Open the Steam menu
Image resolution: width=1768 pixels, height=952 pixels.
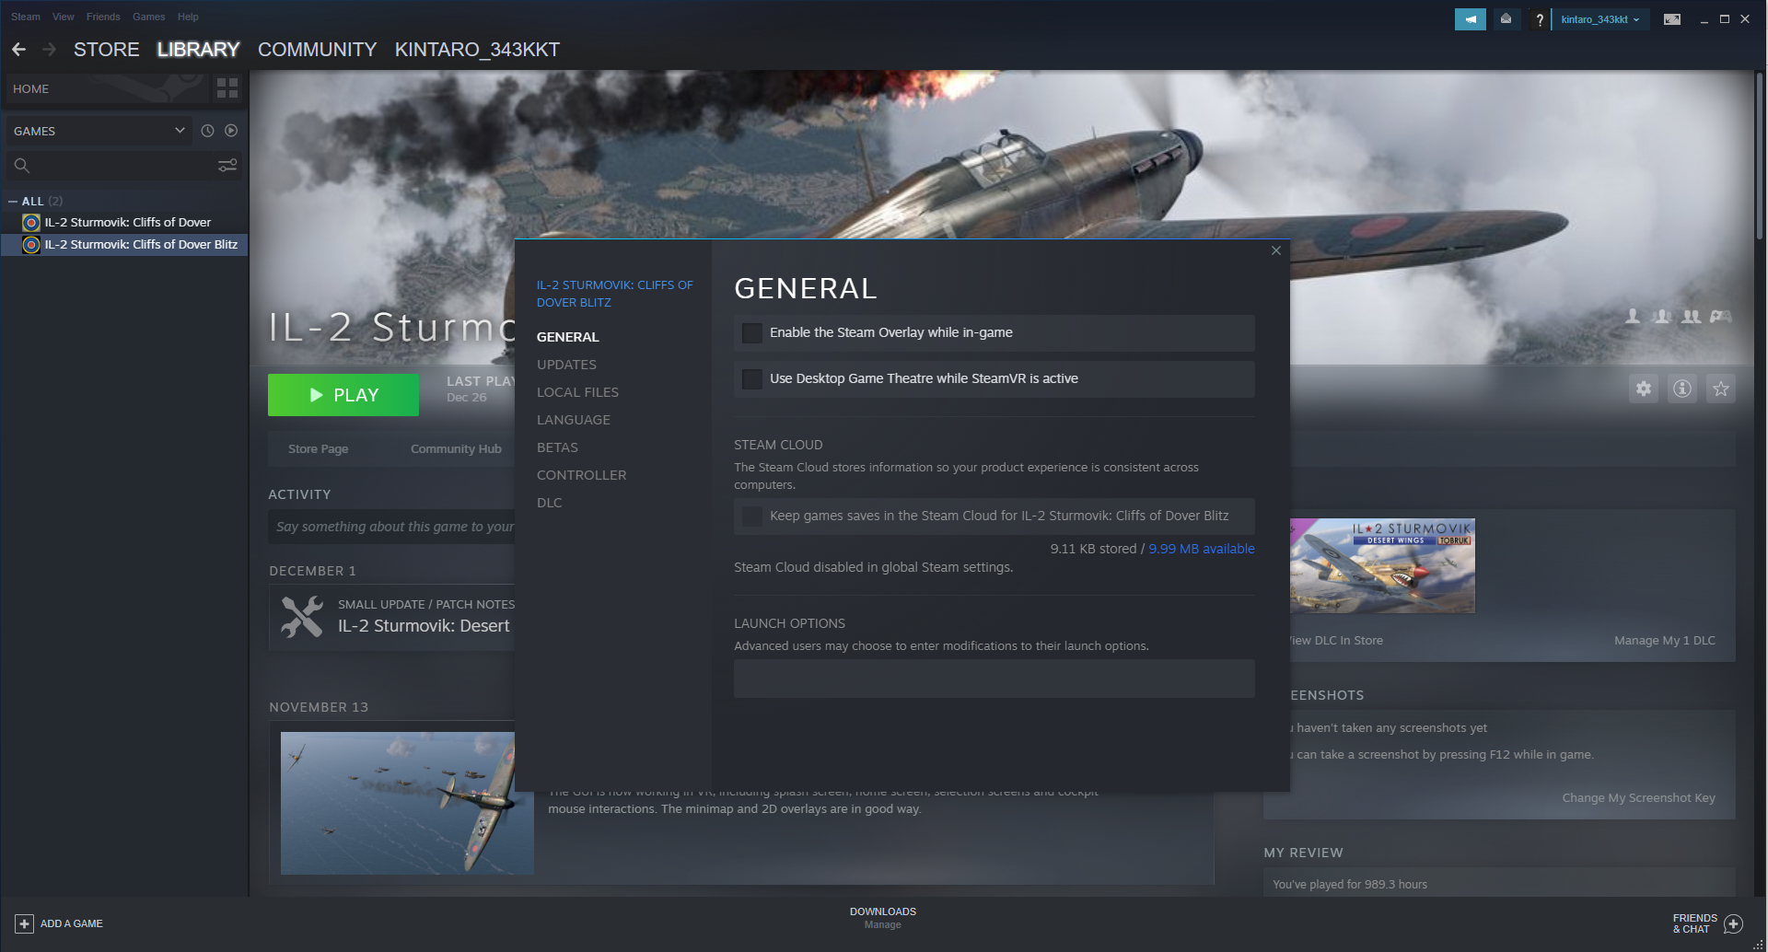(x=26, y=17)
